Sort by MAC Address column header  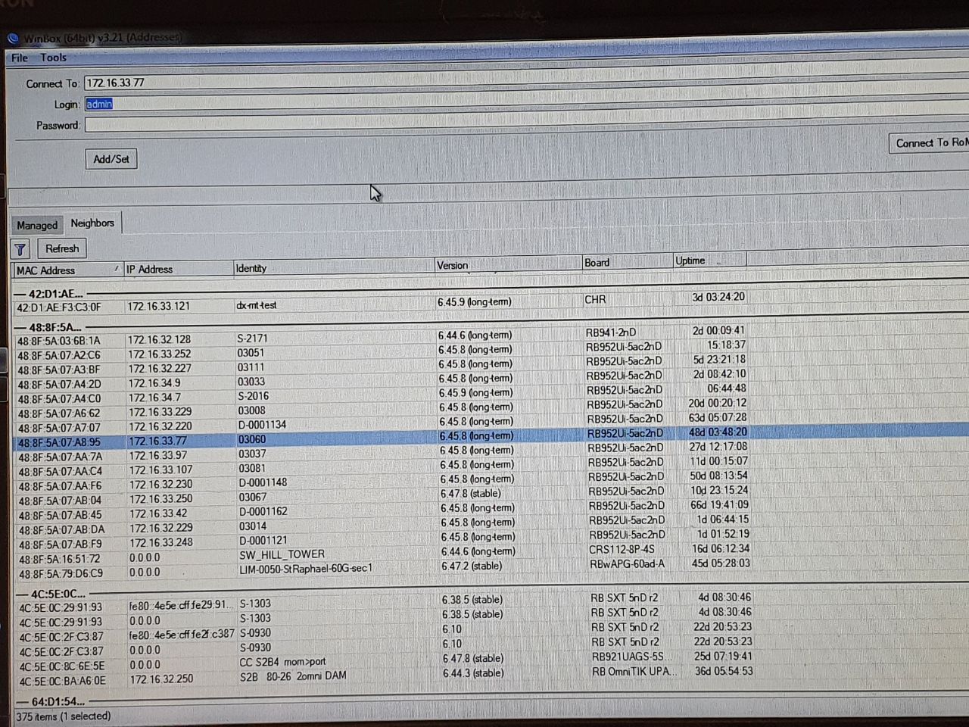pyautogui.click(x=67, y=270)
